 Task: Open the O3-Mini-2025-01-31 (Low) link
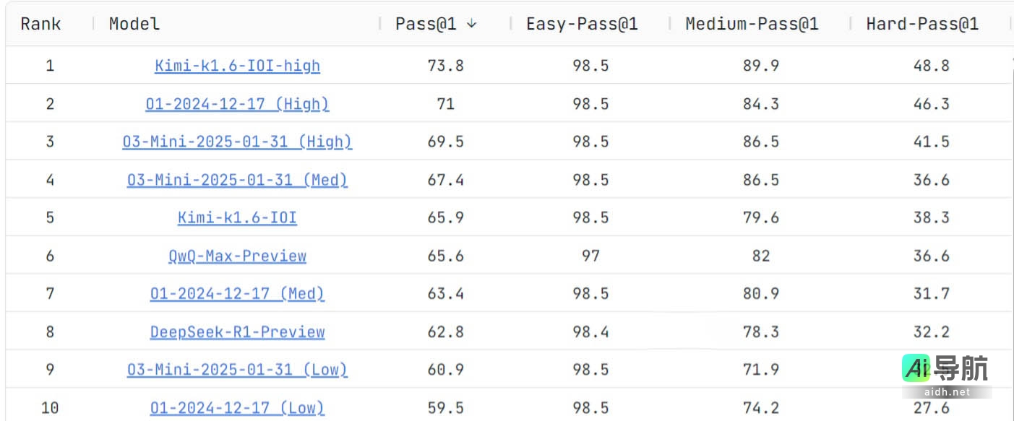(237, 370)
